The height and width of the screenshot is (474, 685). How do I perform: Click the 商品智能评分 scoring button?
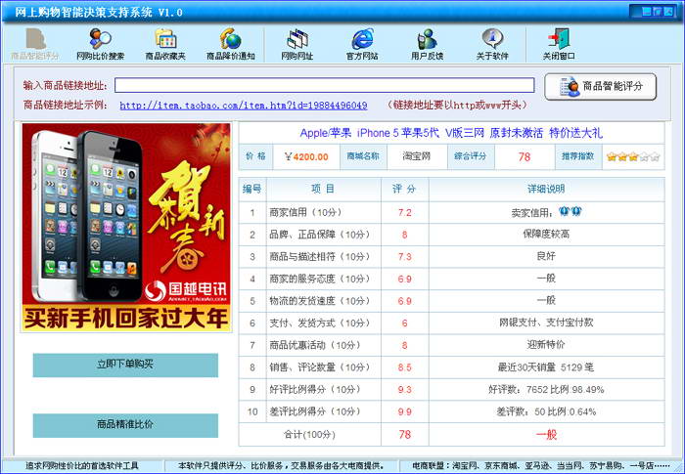[x=601, y=86]
